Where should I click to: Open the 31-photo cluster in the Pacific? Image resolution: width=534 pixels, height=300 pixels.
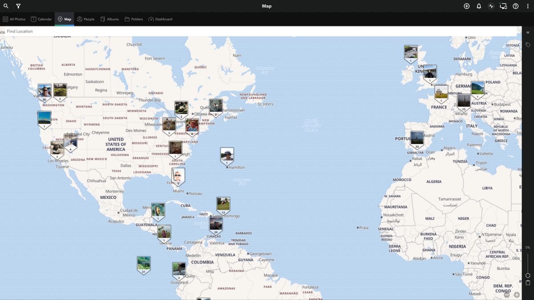click(143, 265)
